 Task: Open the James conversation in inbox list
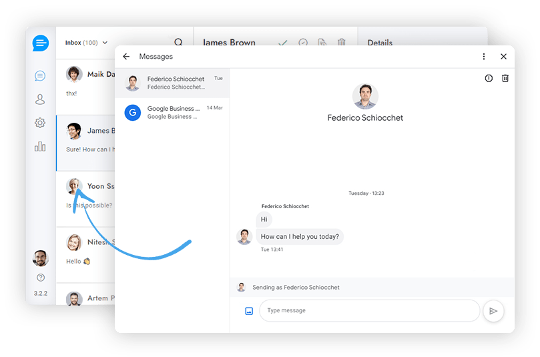[x=85, y=143]
